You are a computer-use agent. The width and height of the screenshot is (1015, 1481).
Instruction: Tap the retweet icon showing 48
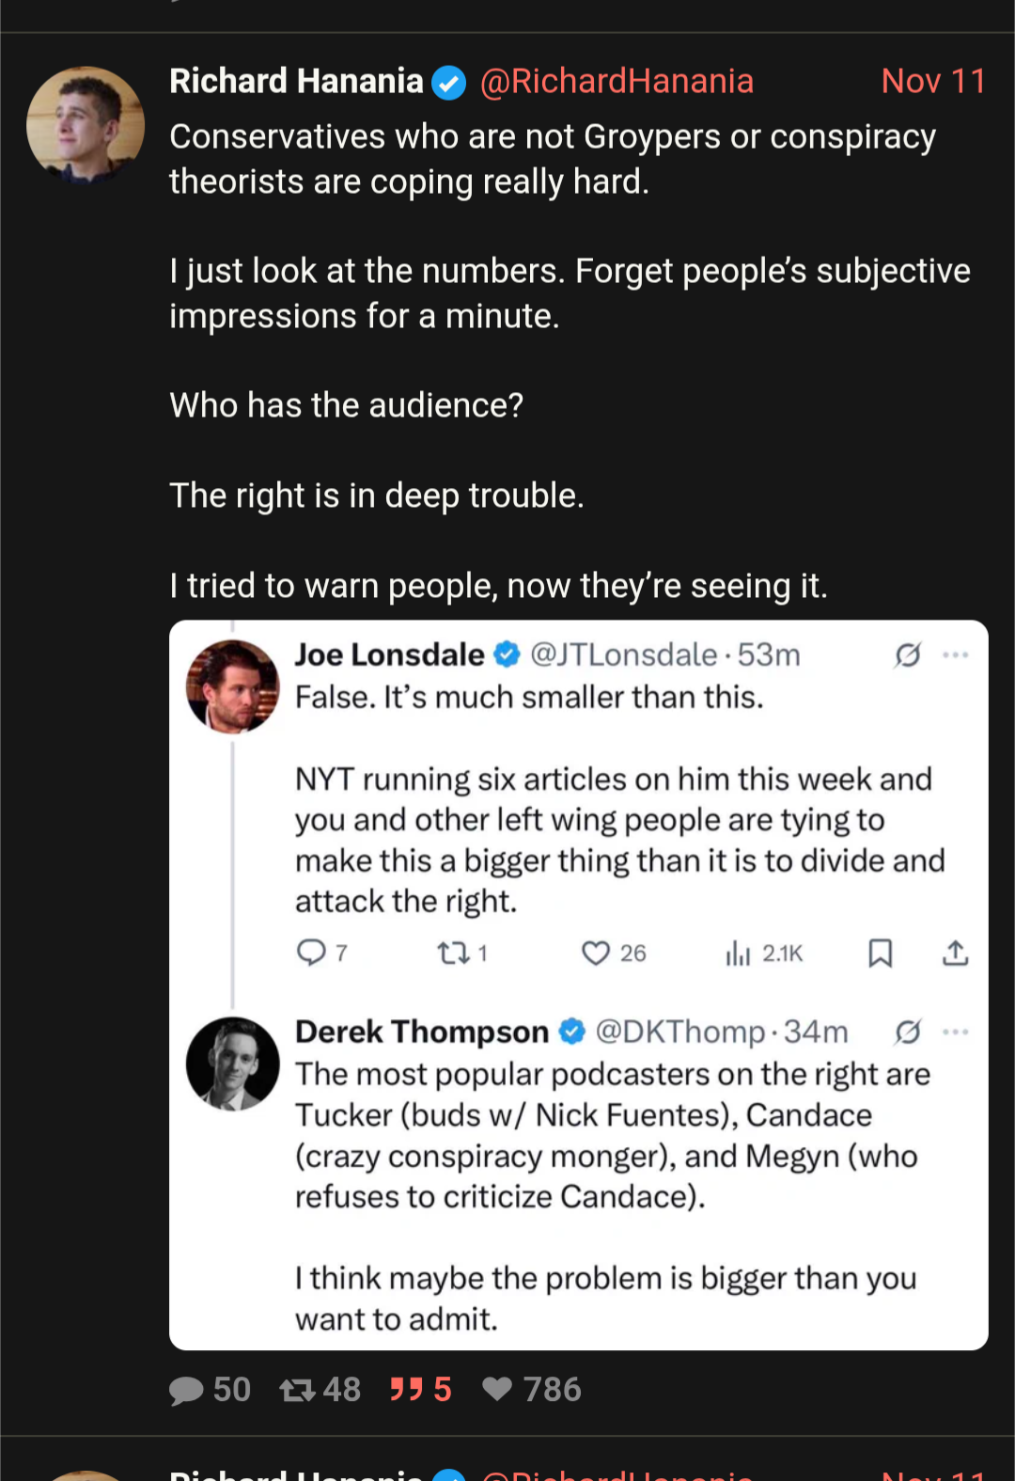click(297, 1390)
